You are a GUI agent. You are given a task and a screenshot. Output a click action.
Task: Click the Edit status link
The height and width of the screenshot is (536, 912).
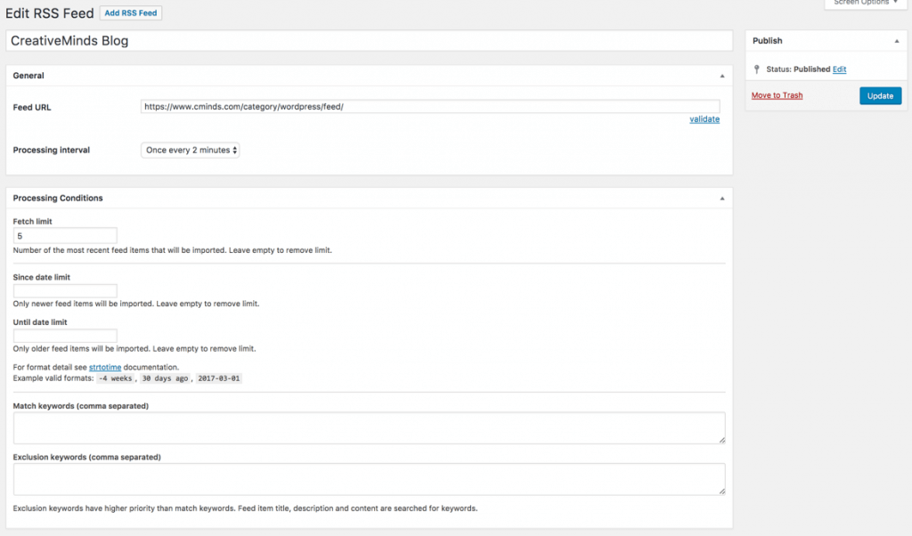pyautogui.click(x=839, y=69)
